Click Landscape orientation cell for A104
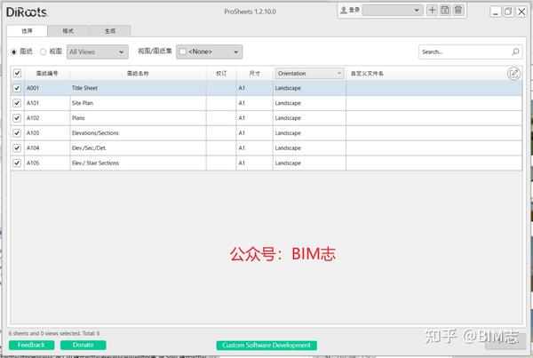 309,147
